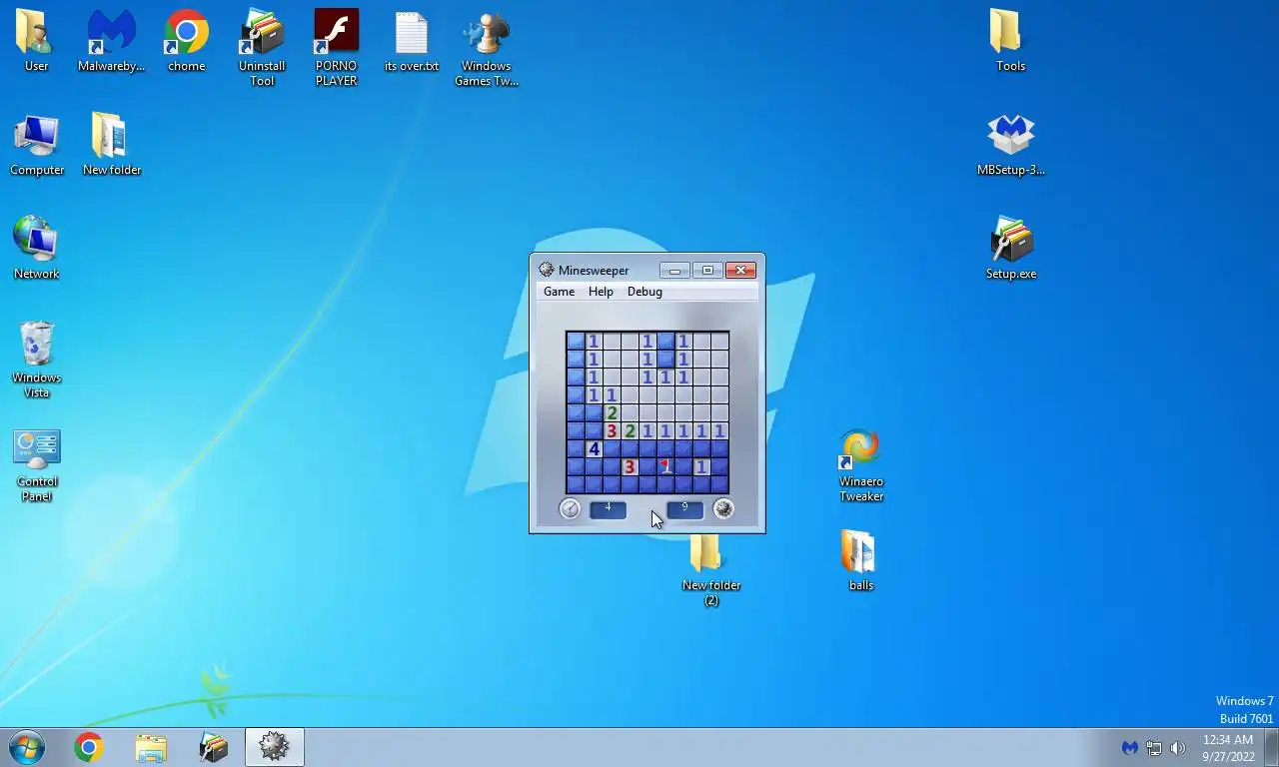Click the red 3 in the flag's row
Image resolution: width=1279 pixels, height=767 pixels.
630,466
